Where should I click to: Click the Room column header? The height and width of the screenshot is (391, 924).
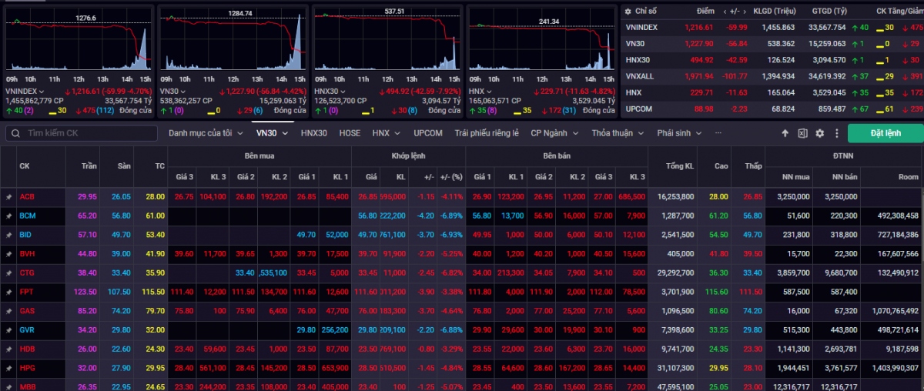(909, 176)
